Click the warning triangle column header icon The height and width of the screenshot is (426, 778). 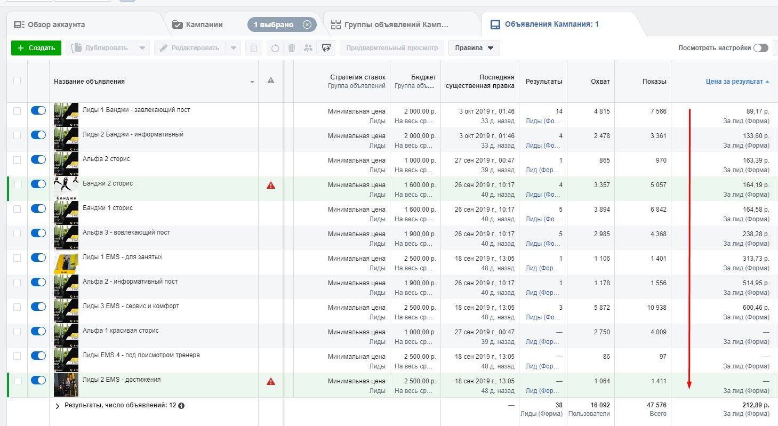pos(271,81)
